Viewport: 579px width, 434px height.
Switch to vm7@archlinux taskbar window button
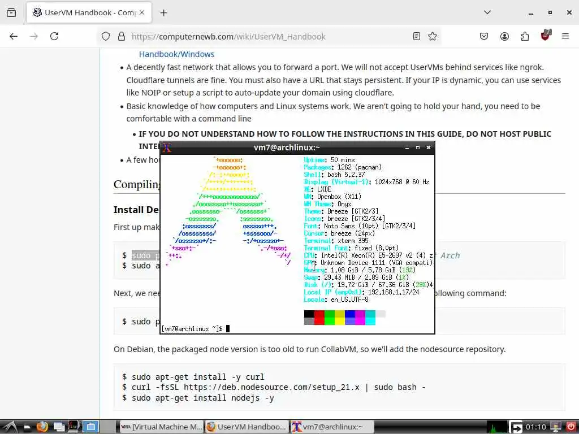click(x=331, y=427)
